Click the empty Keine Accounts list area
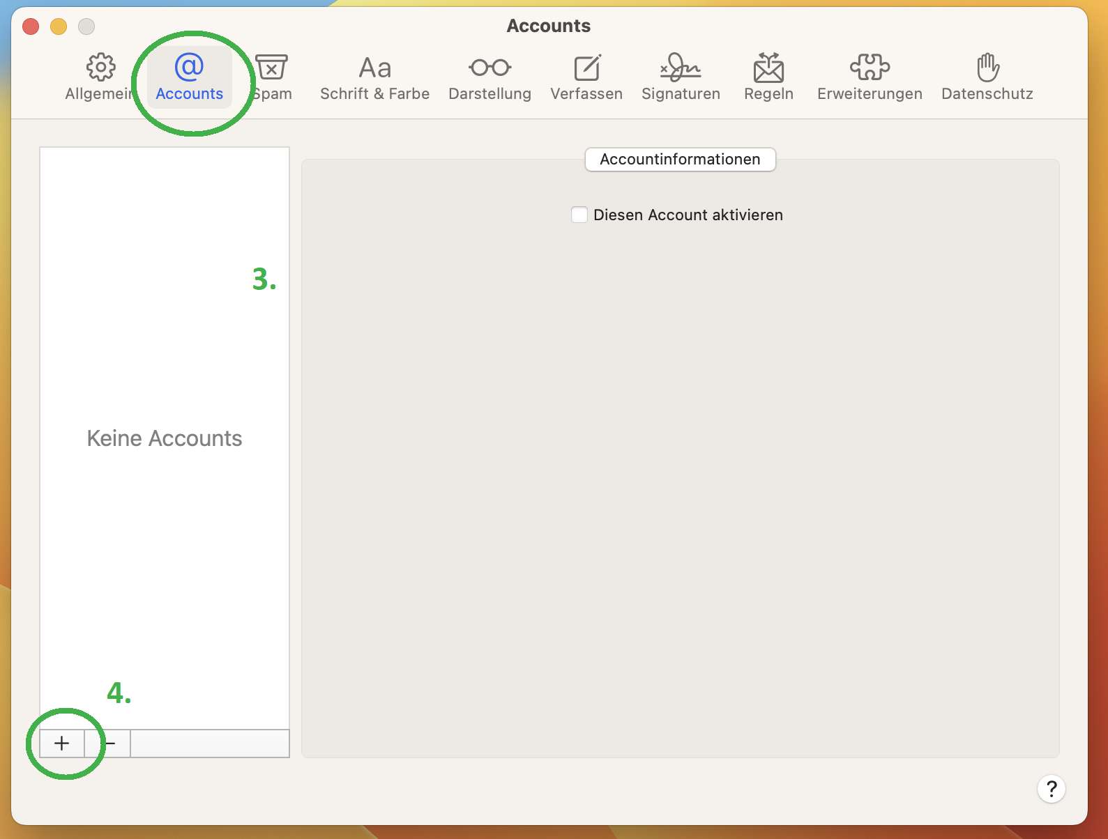The width and height of the screenshot is (1108, 839). 165,438
